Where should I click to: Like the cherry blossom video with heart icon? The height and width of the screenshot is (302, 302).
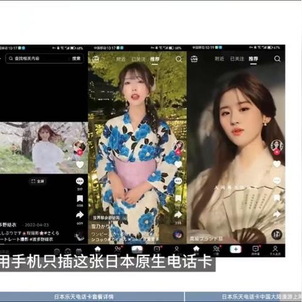(x=80, y=165)
